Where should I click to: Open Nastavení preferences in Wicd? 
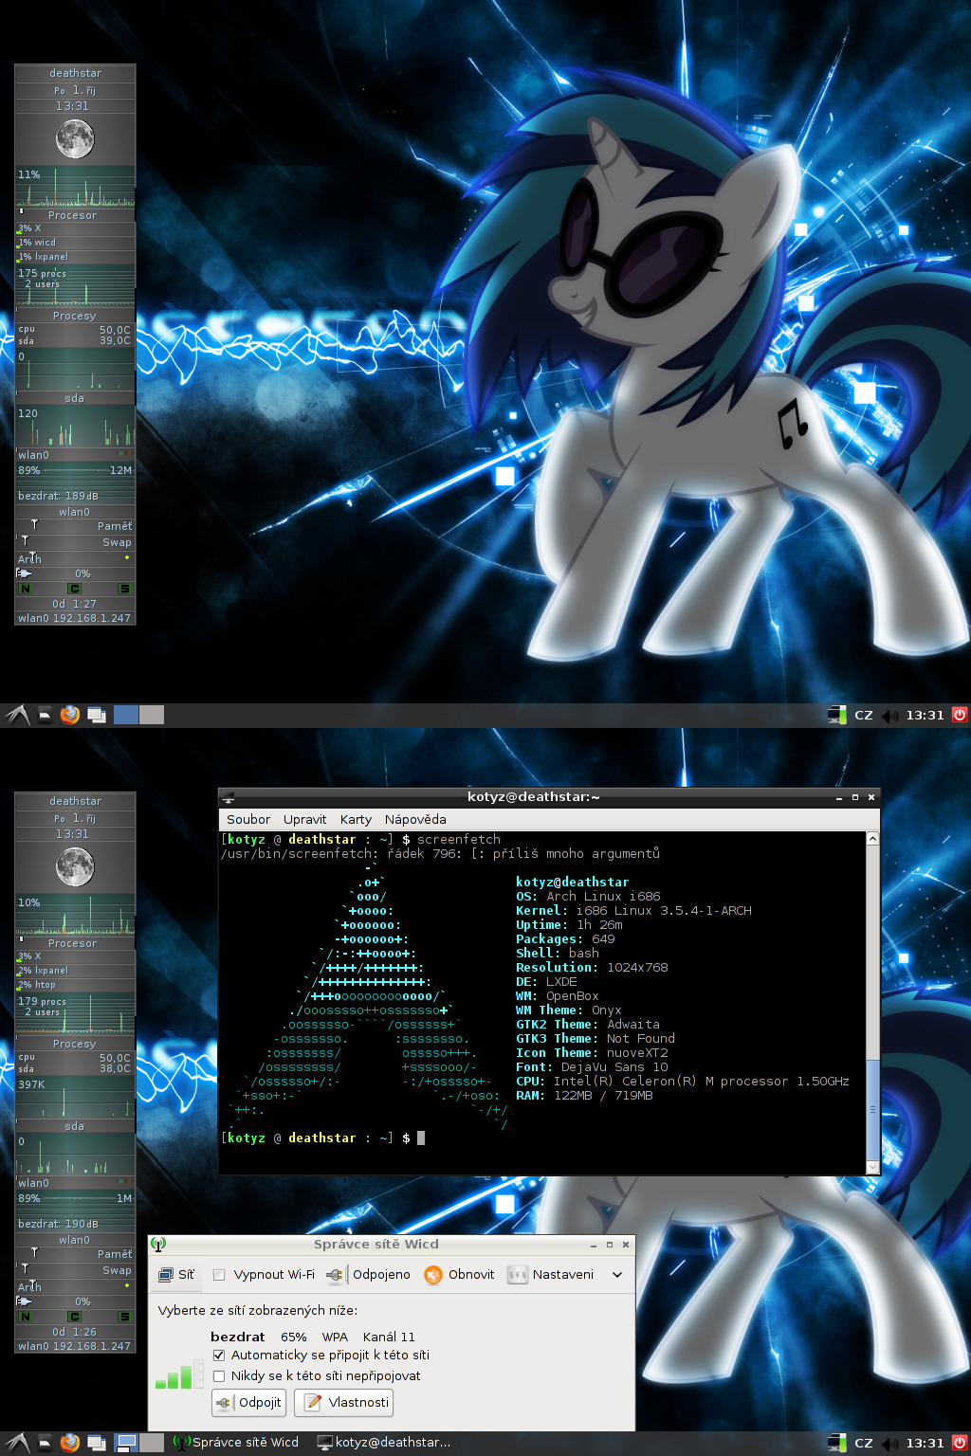click(x=551, y=1274)
